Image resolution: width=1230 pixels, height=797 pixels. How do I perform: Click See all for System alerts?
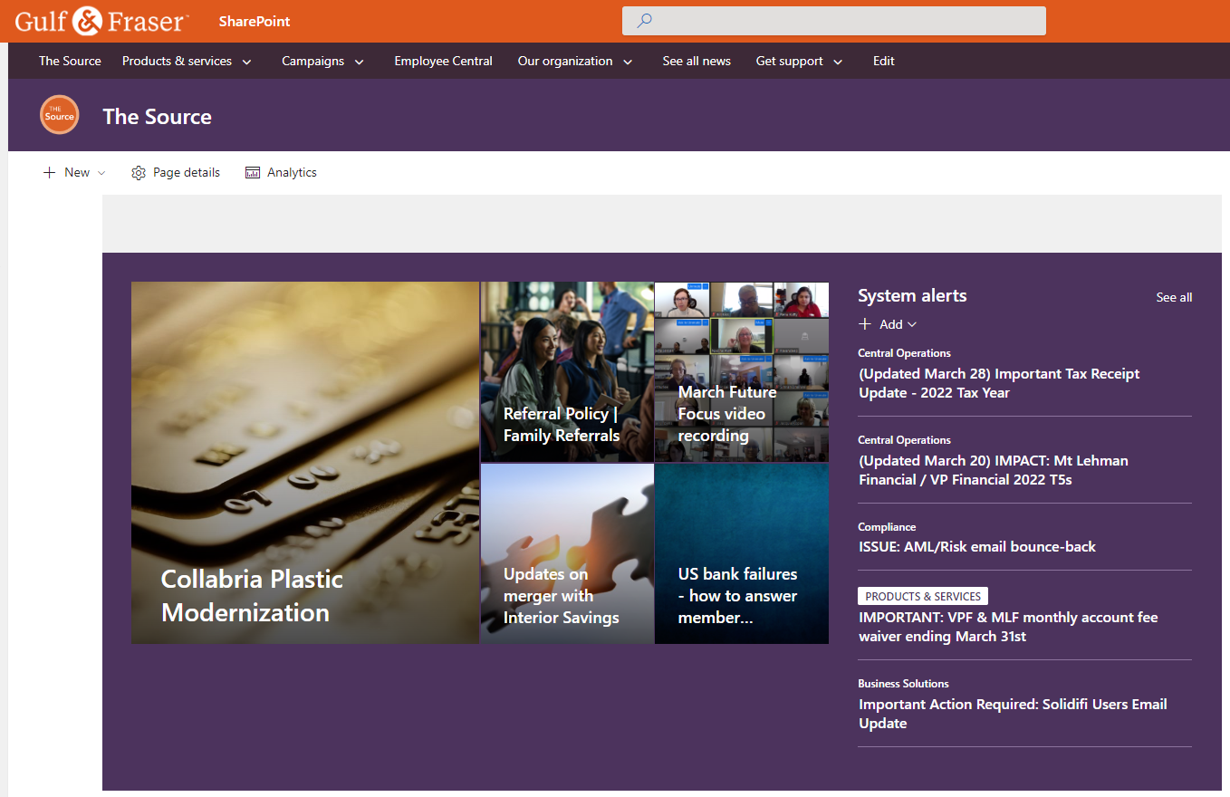[1174, 297]
